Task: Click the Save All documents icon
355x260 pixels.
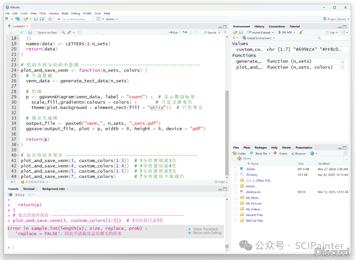Action: 42,19
